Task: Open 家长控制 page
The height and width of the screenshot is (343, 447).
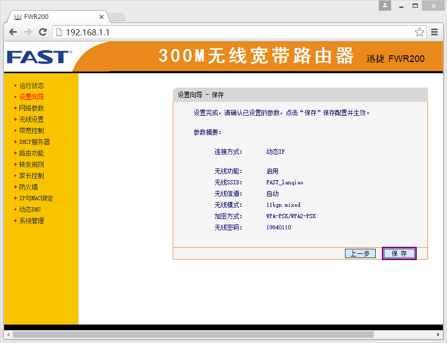Action: coord(31,176)
